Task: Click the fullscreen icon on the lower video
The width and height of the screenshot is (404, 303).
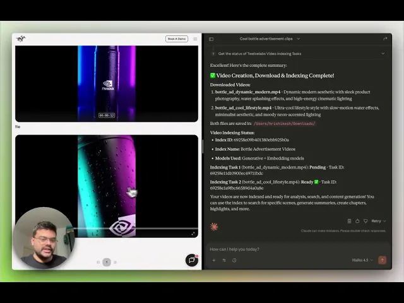Action: [x=193, y=234]
